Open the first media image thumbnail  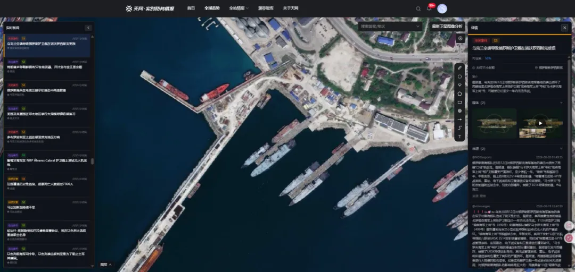(x=494, y=123)
